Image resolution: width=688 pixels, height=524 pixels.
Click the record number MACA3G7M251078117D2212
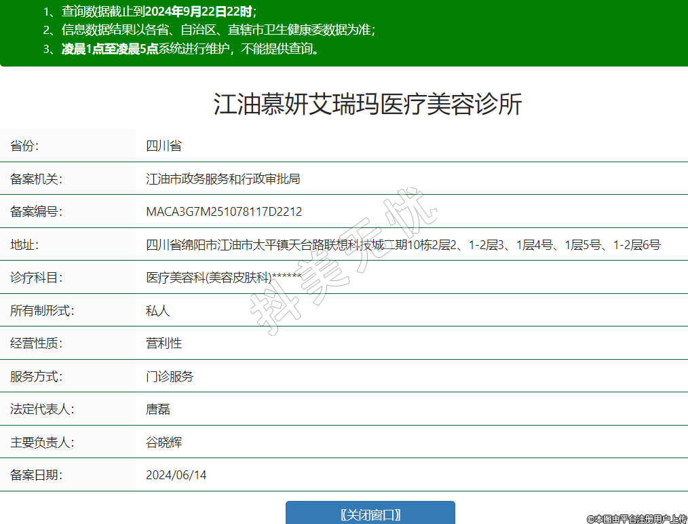(x=224, y=212)
